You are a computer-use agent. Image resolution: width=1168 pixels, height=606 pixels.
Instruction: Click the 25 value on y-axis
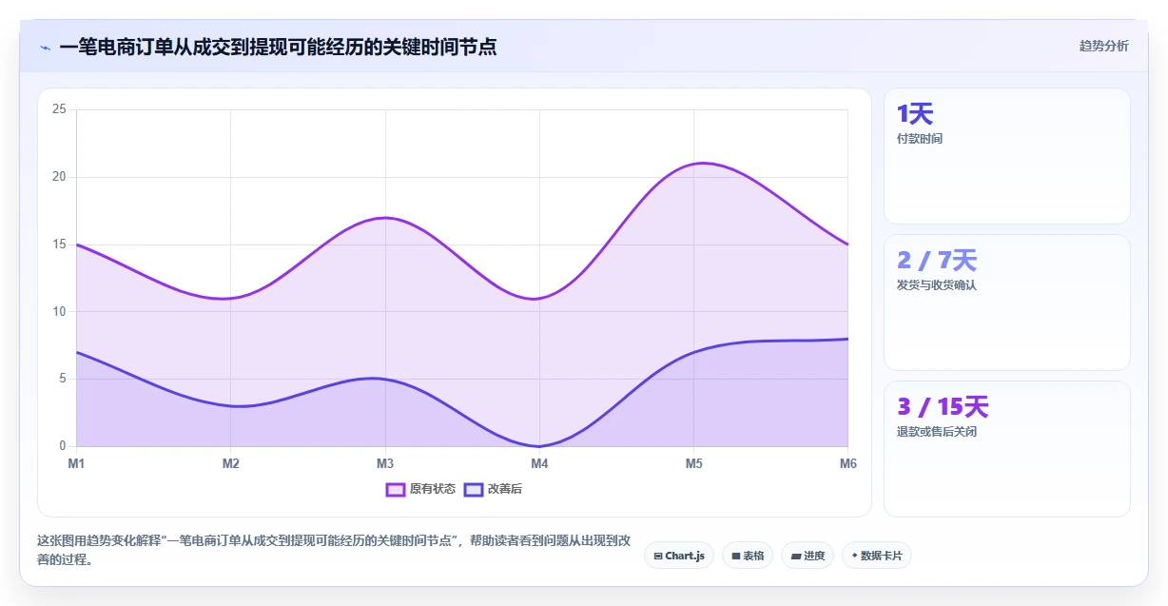click(x=59, y=109)
